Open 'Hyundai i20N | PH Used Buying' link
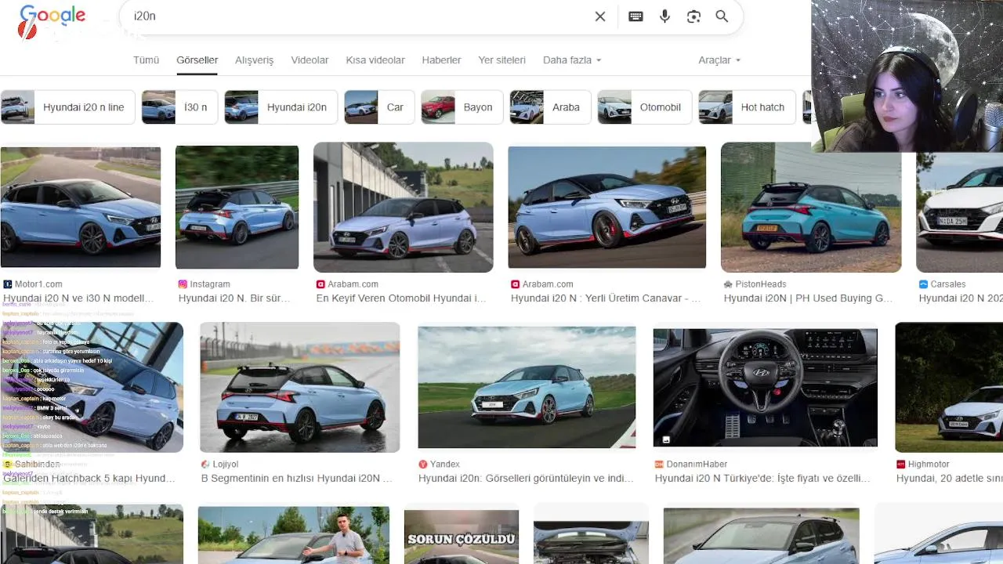Image resolution: width=1003 pixels, height=564 pixels. click(809, 298)
